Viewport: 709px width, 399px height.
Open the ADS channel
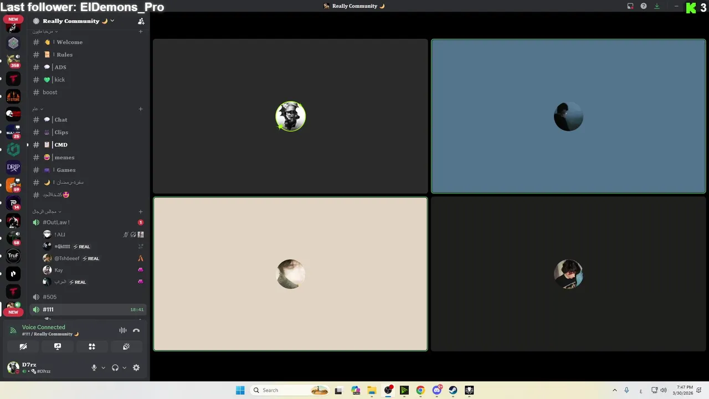[x=88, y=67]
